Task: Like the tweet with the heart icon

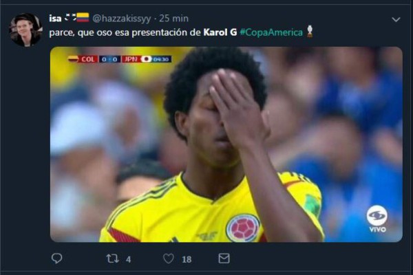Action: 169,258
